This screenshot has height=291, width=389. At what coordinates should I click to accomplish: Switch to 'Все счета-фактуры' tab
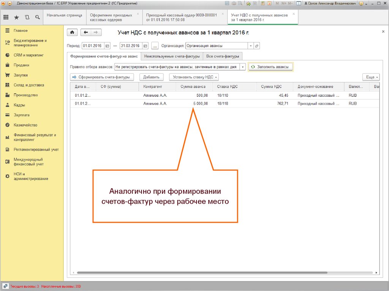[223, 57]
